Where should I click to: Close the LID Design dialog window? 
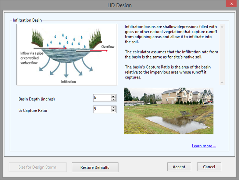coord(230,5)
